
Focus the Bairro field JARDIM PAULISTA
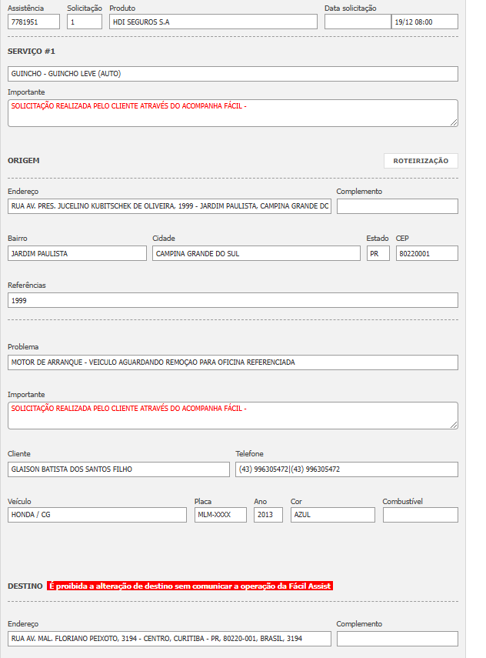click(x=77, y=253)
